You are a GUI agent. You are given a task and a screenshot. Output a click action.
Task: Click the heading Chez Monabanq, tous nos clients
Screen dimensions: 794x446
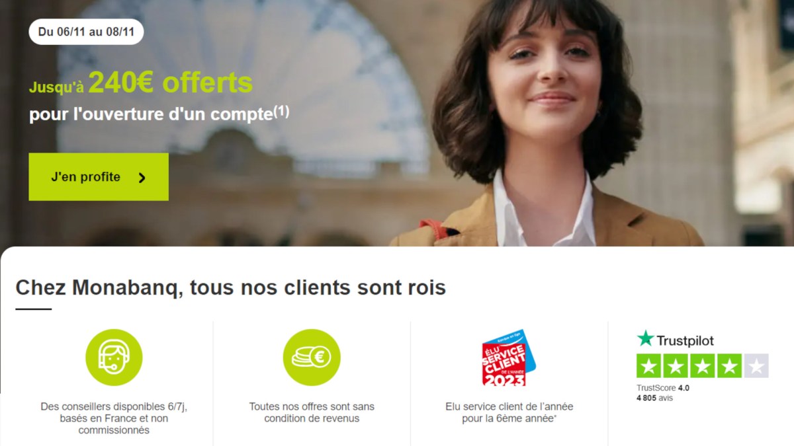coord(230,288)
